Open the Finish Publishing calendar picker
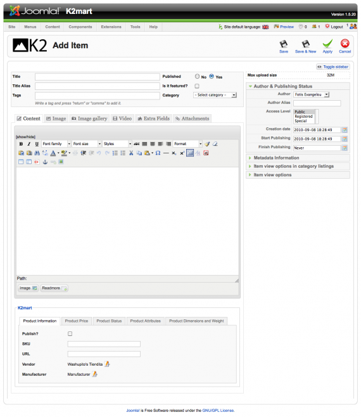Viewport: 361px width, 417px height. pos(345,148)
